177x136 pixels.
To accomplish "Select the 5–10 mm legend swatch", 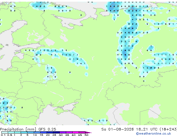I will pyautogui.click(x=30, y=132).
